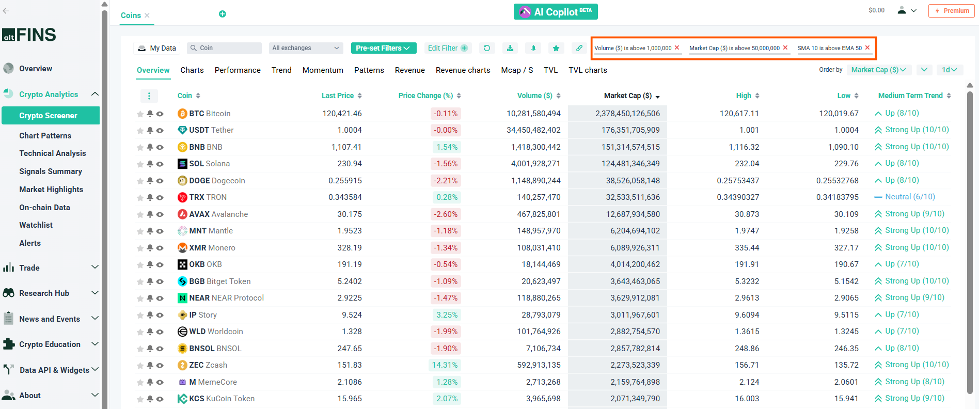979x409 pixels.
Task: Open the All exchanges dropdown
Action: tap(306, 48)
